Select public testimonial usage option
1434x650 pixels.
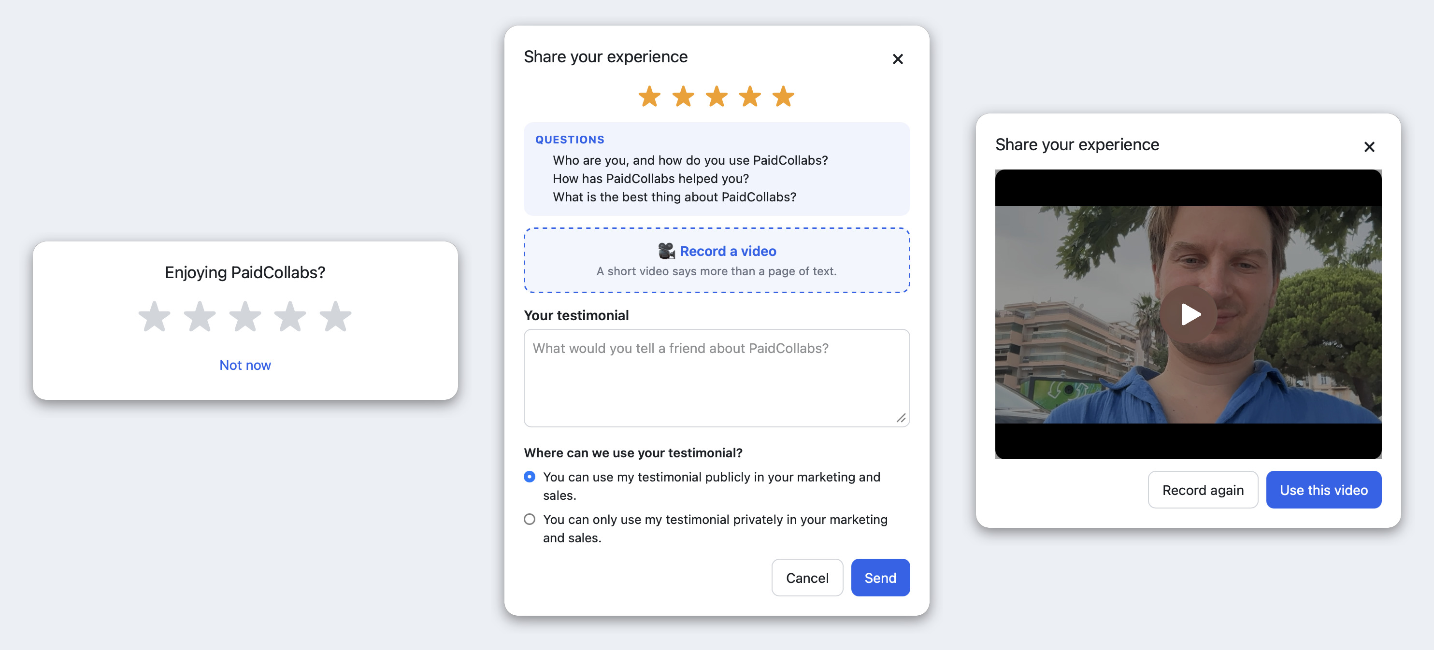click(x=530, y=477)
